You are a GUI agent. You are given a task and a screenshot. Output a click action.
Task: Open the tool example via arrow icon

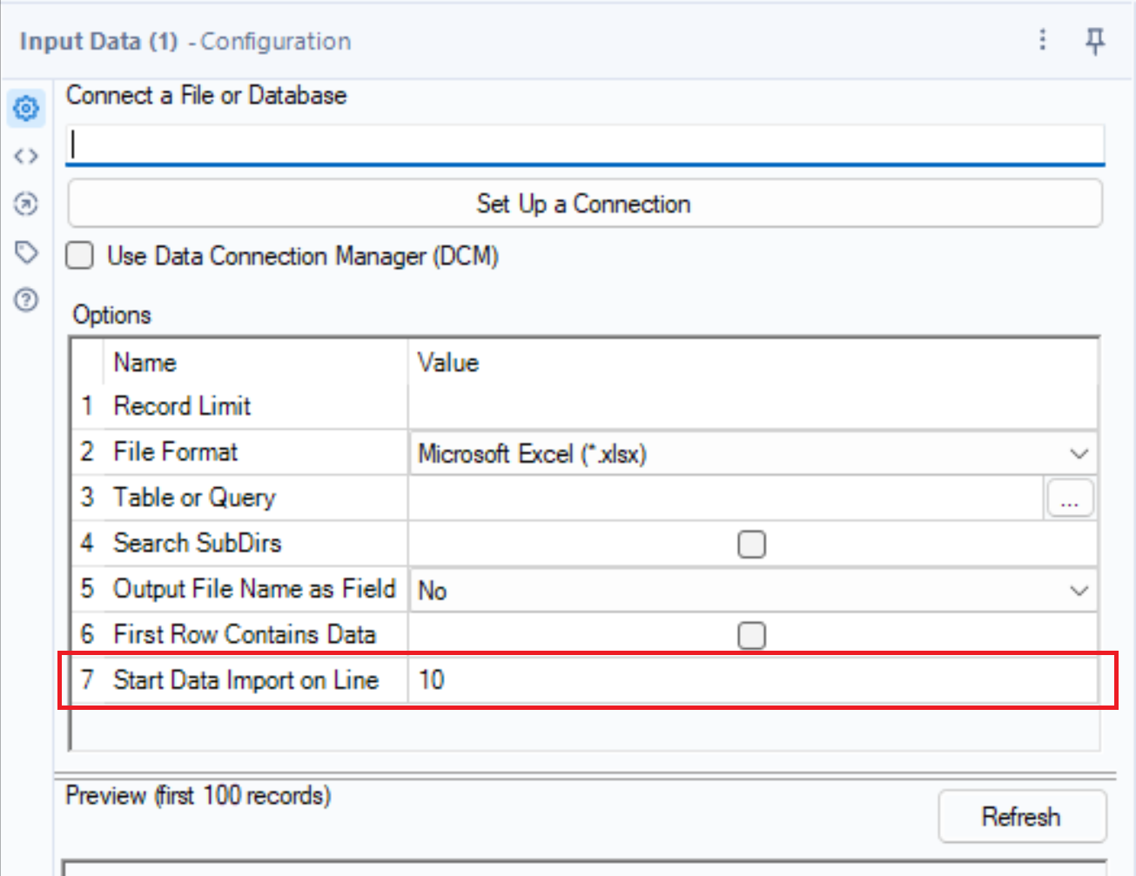(25, 204)
